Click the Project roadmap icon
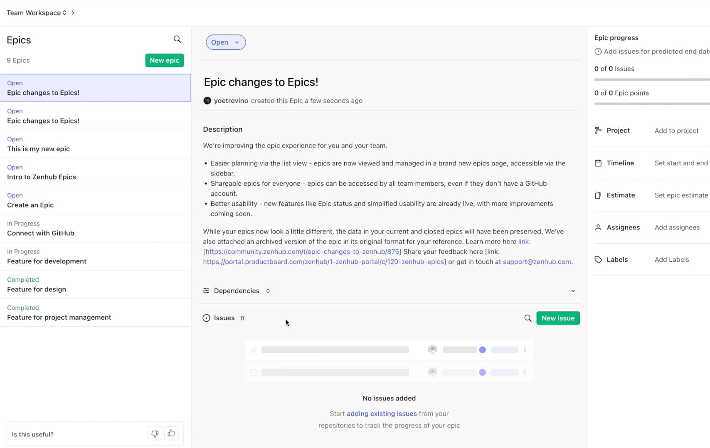This screenshot has width=710, height=448. coord(598,130)
